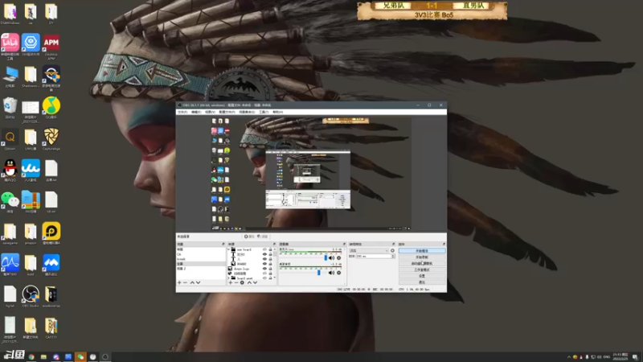
Task: Move selected scene up
Action: pyautogui.click(x=192, y=283)
